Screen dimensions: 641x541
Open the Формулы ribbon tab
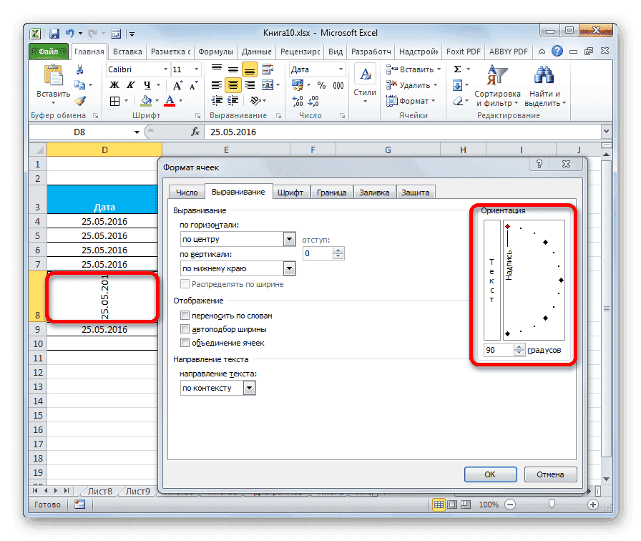(x=215, y=52)
